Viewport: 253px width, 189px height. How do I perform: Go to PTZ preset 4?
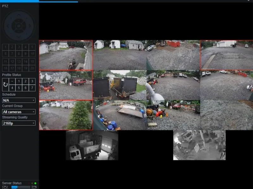[x=26, y=47]
